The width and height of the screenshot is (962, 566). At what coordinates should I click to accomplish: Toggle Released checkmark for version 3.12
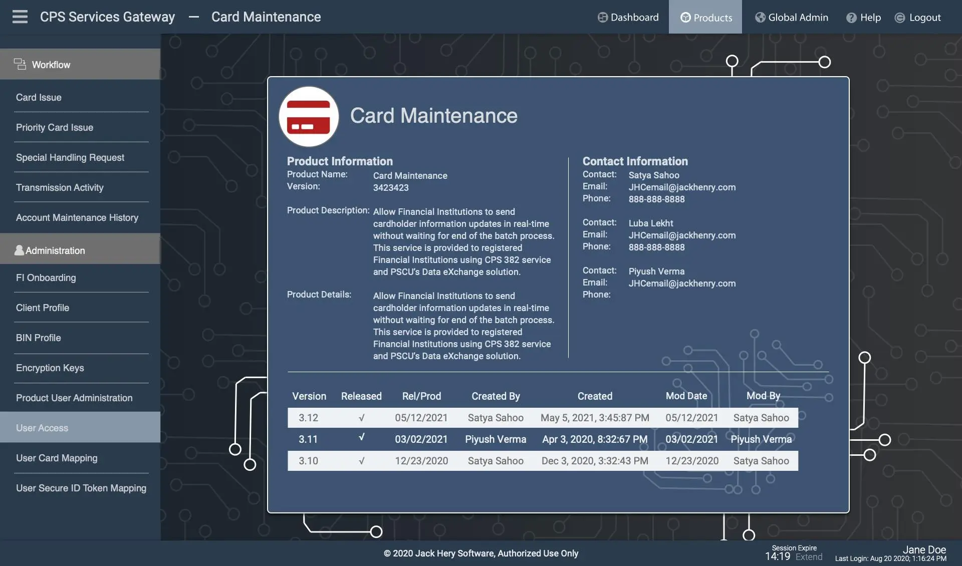(361, 418)
